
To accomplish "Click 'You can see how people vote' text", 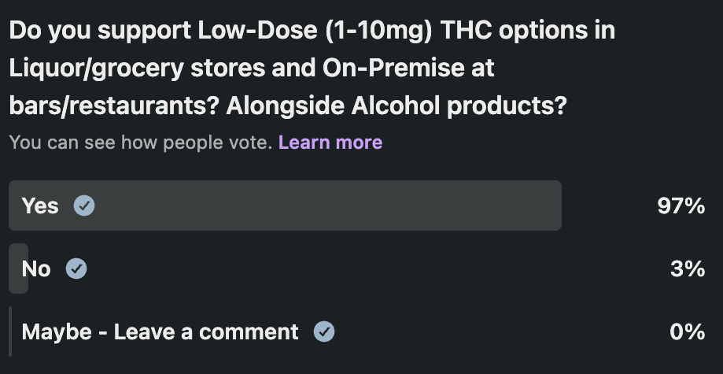I will (x=140, y=143).
